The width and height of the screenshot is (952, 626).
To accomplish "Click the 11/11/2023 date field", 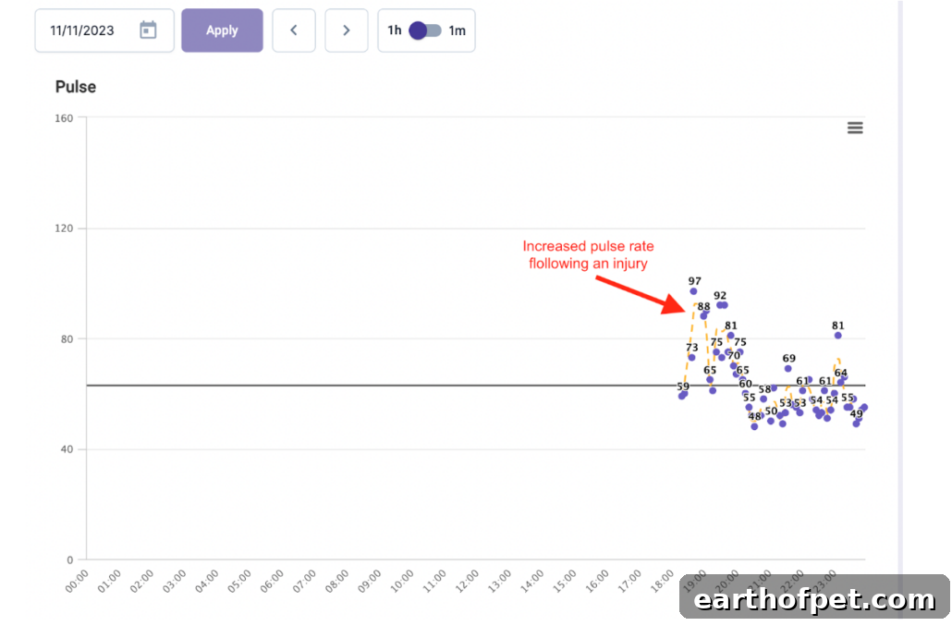I will (104, 31).
